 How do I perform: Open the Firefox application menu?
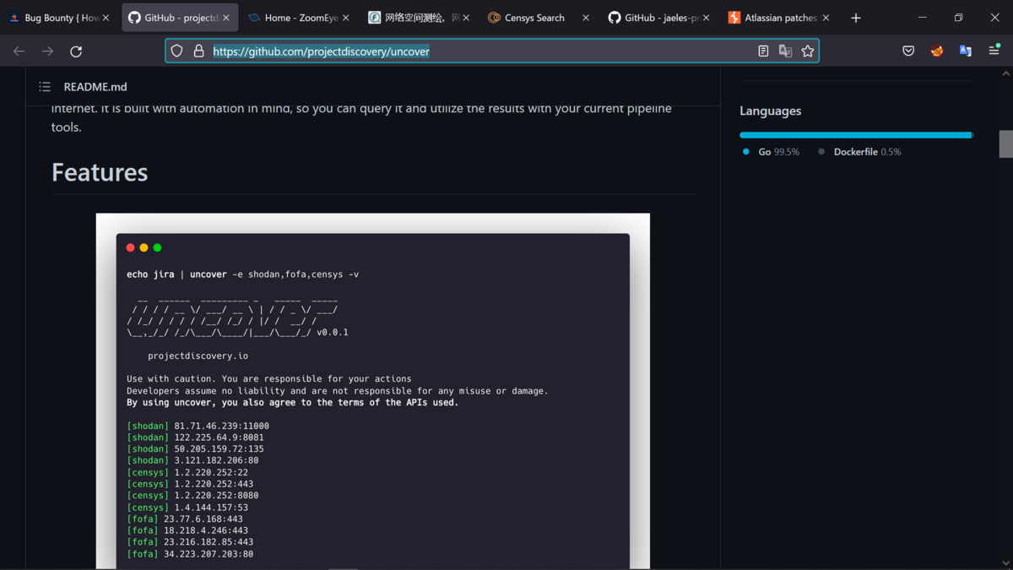click(x=994, y=52)
